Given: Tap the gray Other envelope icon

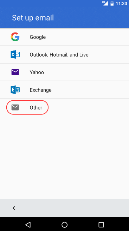Looking at the screenshot, I should pos(15,107).
